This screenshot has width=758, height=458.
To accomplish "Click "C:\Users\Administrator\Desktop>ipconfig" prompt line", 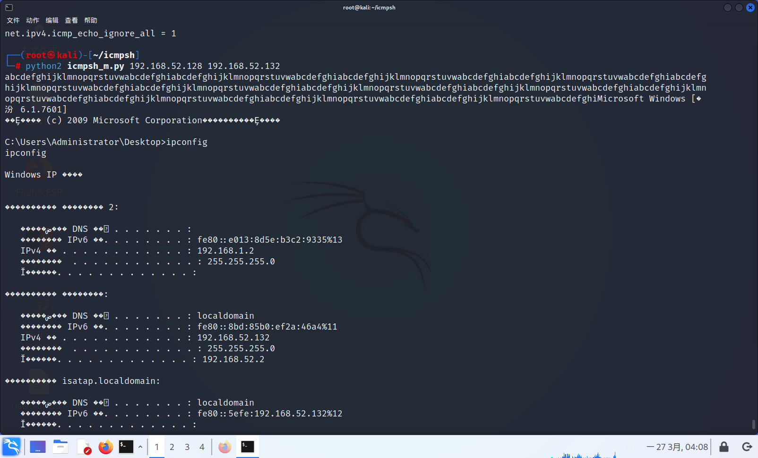I will coord(106,142).
